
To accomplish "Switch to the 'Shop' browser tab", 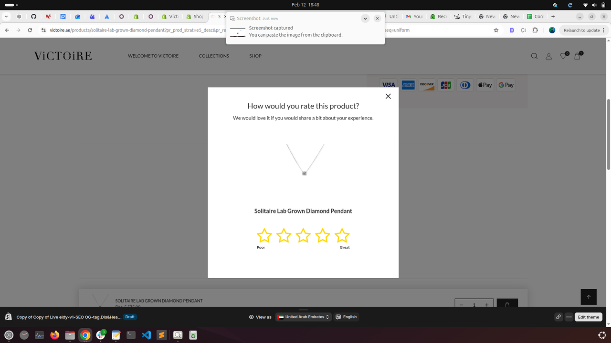I will [195, 16].
